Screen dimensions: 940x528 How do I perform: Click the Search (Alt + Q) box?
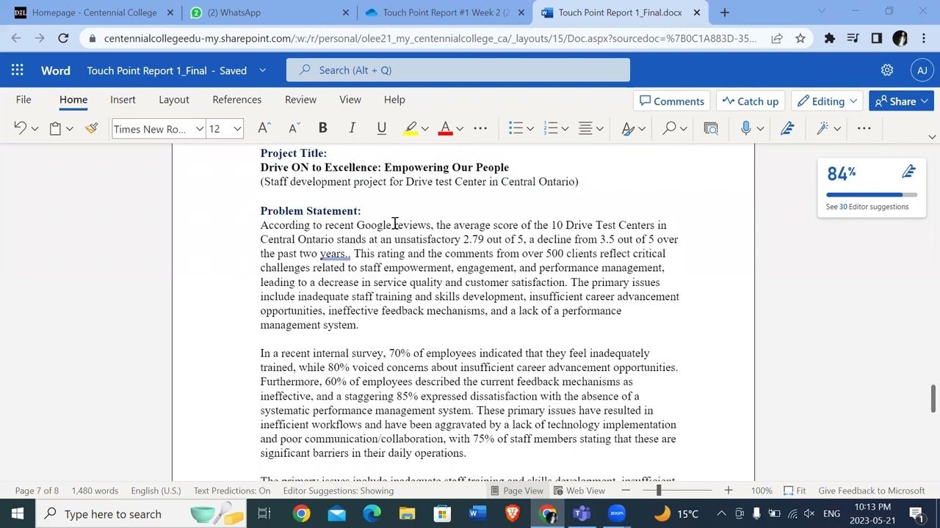(458, 70)
